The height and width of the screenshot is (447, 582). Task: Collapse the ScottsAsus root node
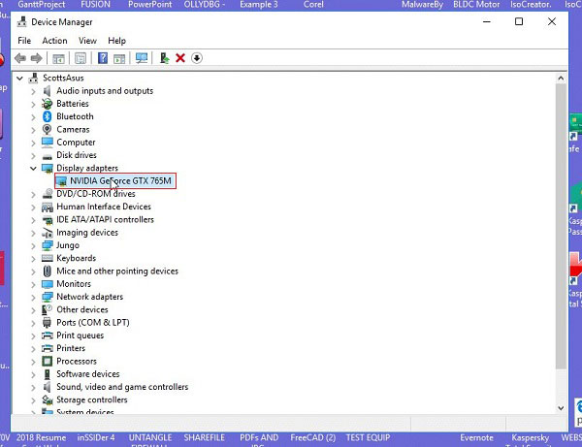(19, 78)
